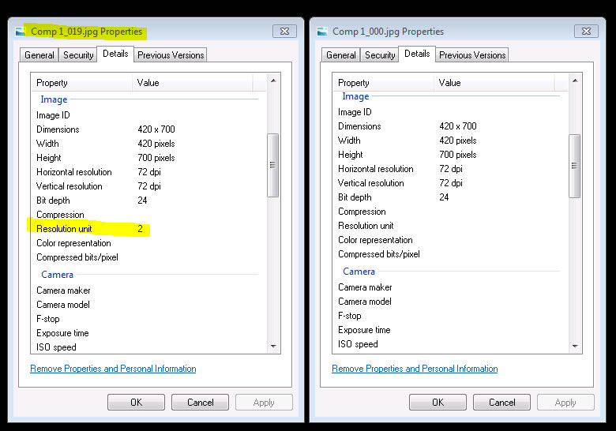
Task: Click the image file icon in Comp 1_000.jpg title bar
Action: coord(322,32)
